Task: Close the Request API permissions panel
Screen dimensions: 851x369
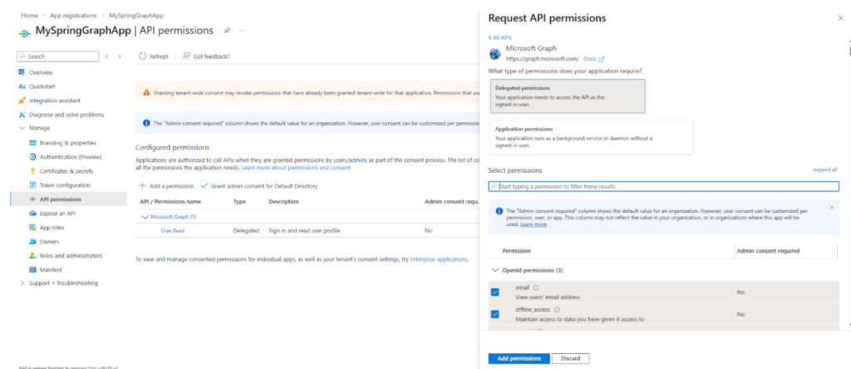Action: click(x=841, y=18)
